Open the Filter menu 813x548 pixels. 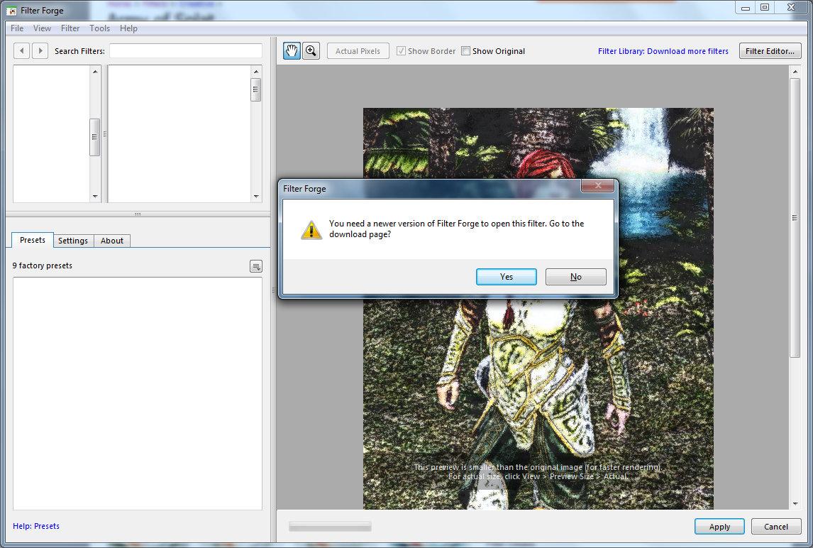[70, 28]
